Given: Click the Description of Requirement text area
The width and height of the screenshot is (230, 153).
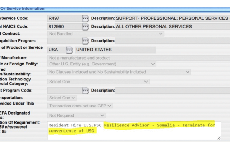Looking at the screenshot, I should coord(134,131).
